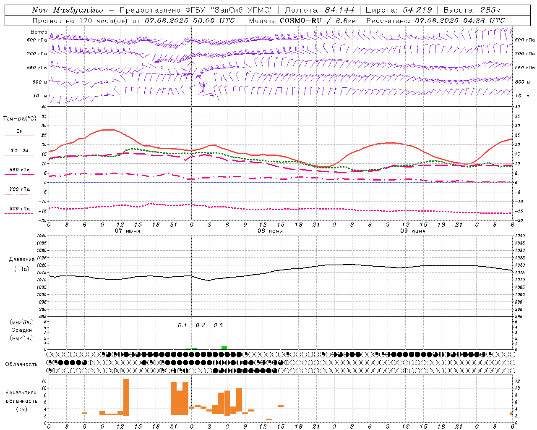The width and height of the screenshot is (537, 430).
Task: Click the forecast length text 'Прогноз на 120 часа(ов)'
Action: point(81,21)
